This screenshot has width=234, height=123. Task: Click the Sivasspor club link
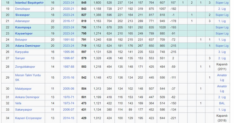(22, 15)
